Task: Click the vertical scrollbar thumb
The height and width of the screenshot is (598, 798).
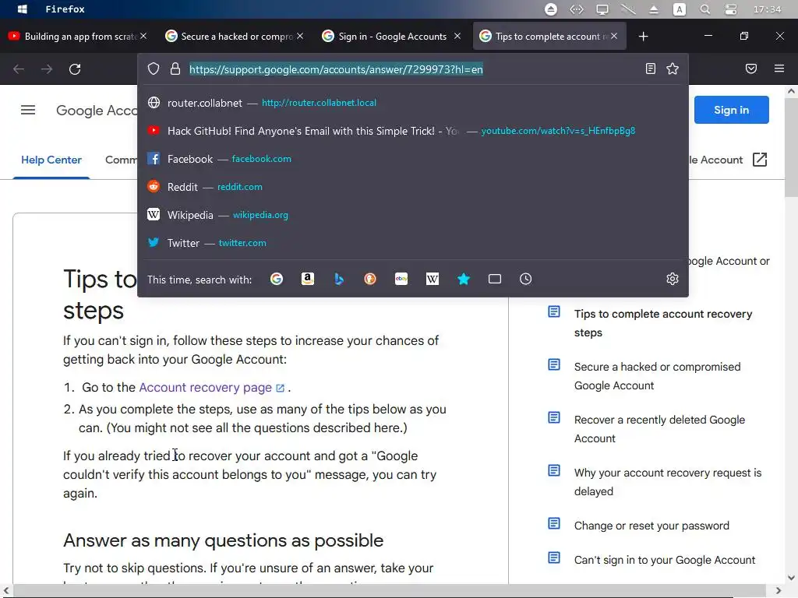Action: point(791,147)
